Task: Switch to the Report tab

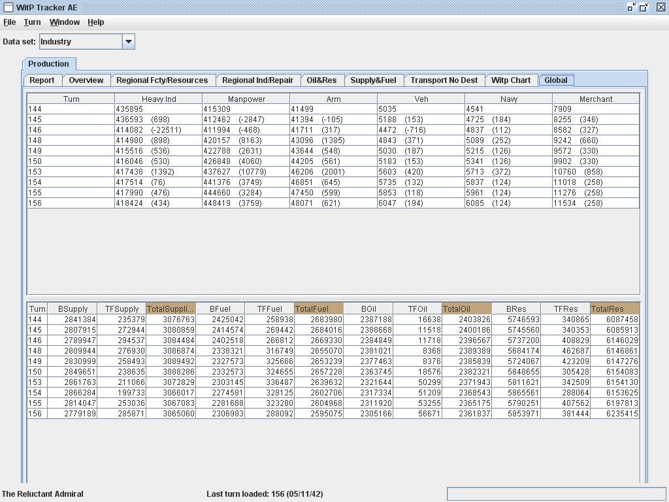Action: (42, 80)
